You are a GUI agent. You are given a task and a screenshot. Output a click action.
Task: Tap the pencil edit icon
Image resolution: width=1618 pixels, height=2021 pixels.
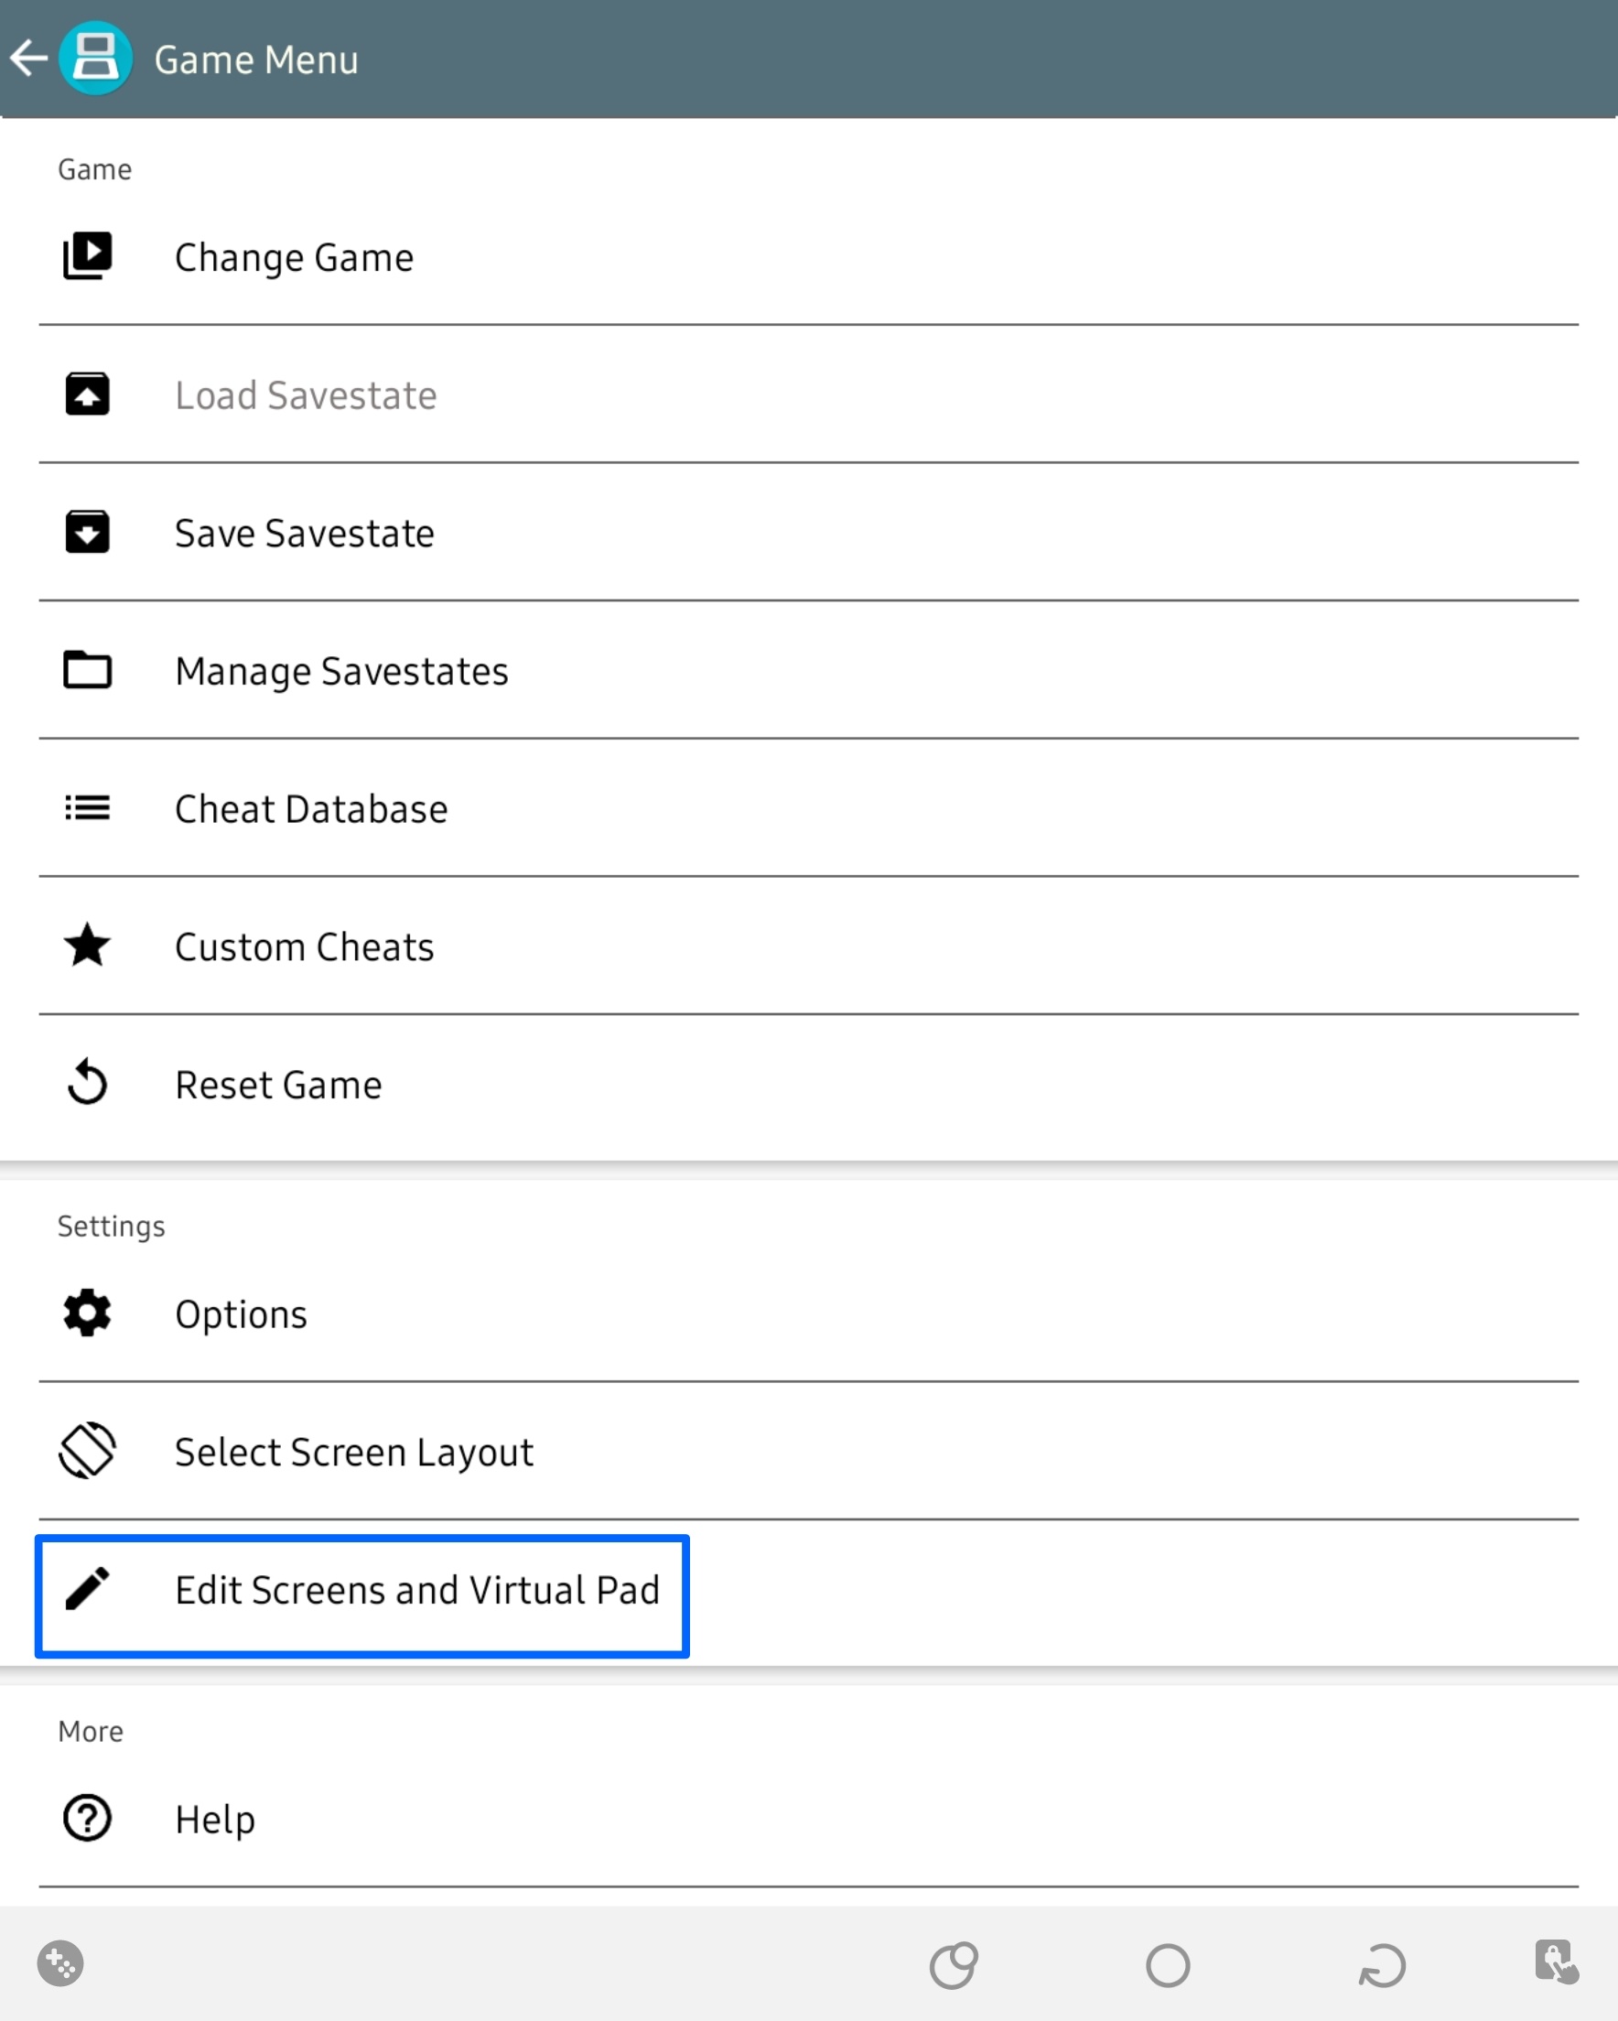(87, 1589)
